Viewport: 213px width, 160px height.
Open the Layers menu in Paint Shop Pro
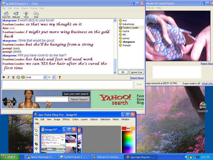[84, 119]
